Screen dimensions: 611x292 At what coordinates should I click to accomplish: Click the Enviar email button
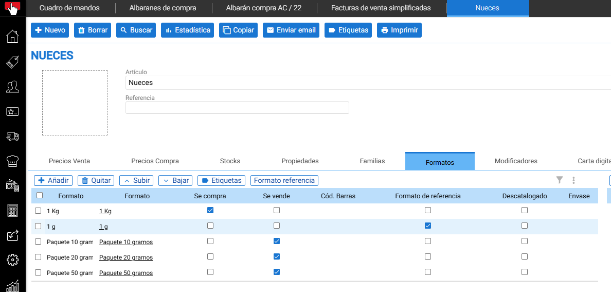click(292, 30)
